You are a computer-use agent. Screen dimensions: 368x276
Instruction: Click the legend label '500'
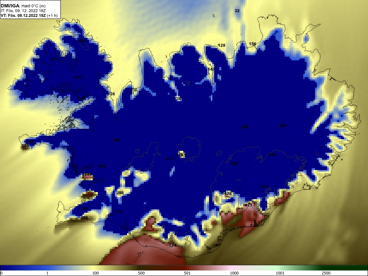tap(142, 273)
